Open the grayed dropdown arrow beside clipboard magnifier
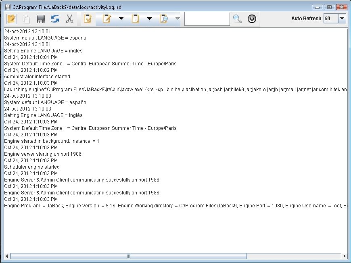The height and width of the screenshot is (263, 351). 178,19
